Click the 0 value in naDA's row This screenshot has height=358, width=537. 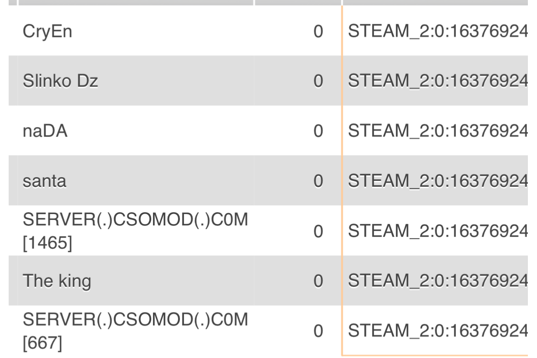[x=318, y=132]
